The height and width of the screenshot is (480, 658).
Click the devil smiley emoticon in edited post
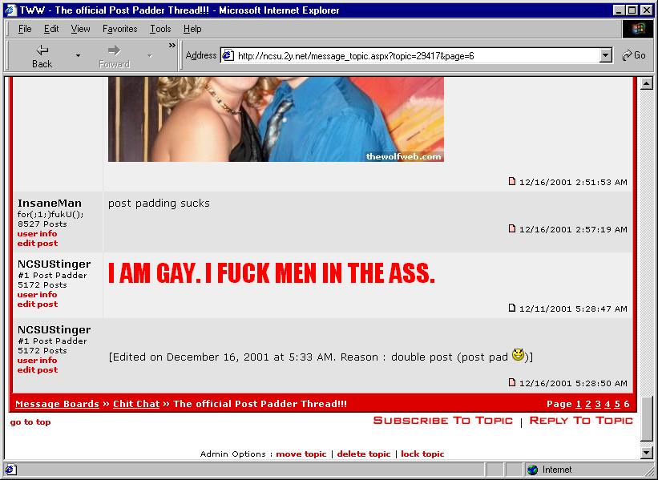click(519, 355)
